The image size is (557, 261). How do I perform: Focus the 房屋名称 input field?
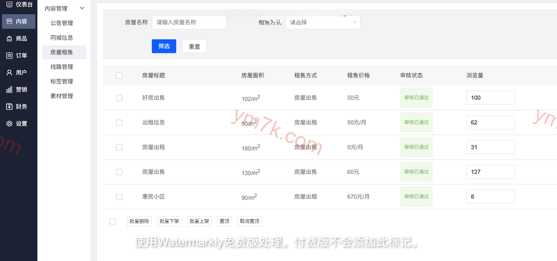(x=189, y=22)
